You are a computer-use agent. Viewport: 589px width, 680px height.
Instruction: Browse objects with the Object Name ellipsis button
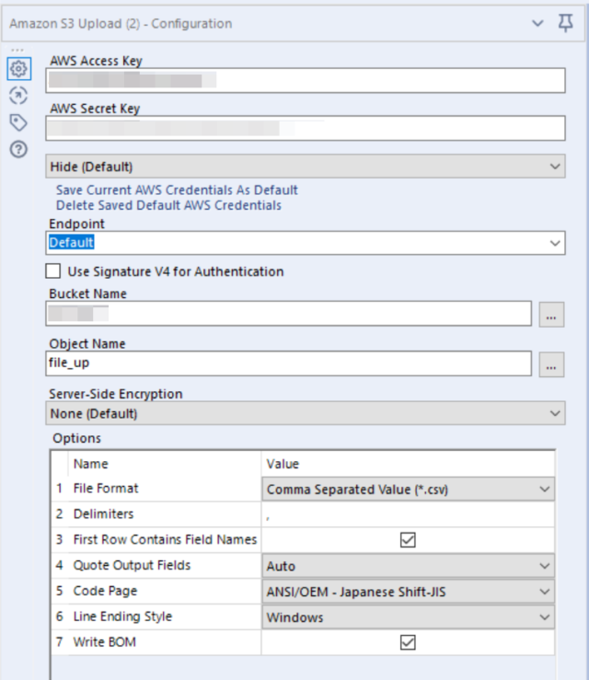coord(551,364)
